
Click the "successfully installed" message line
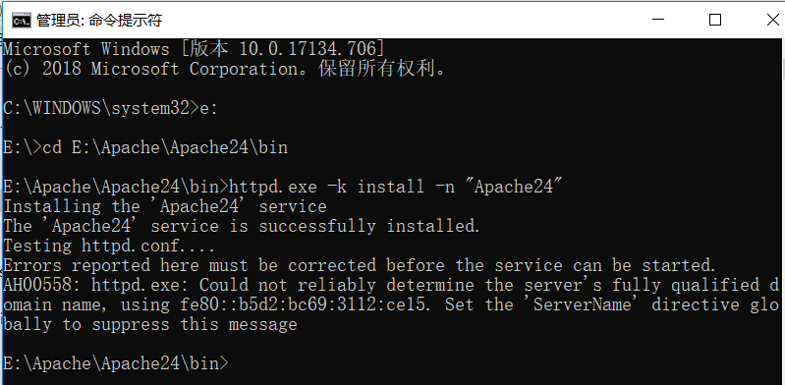tap(242, 226)
